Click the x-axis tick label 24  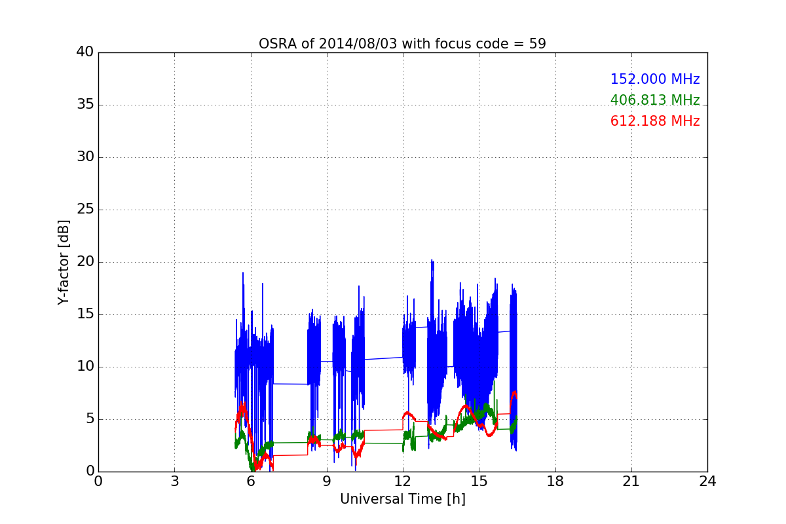coord(707,481)
